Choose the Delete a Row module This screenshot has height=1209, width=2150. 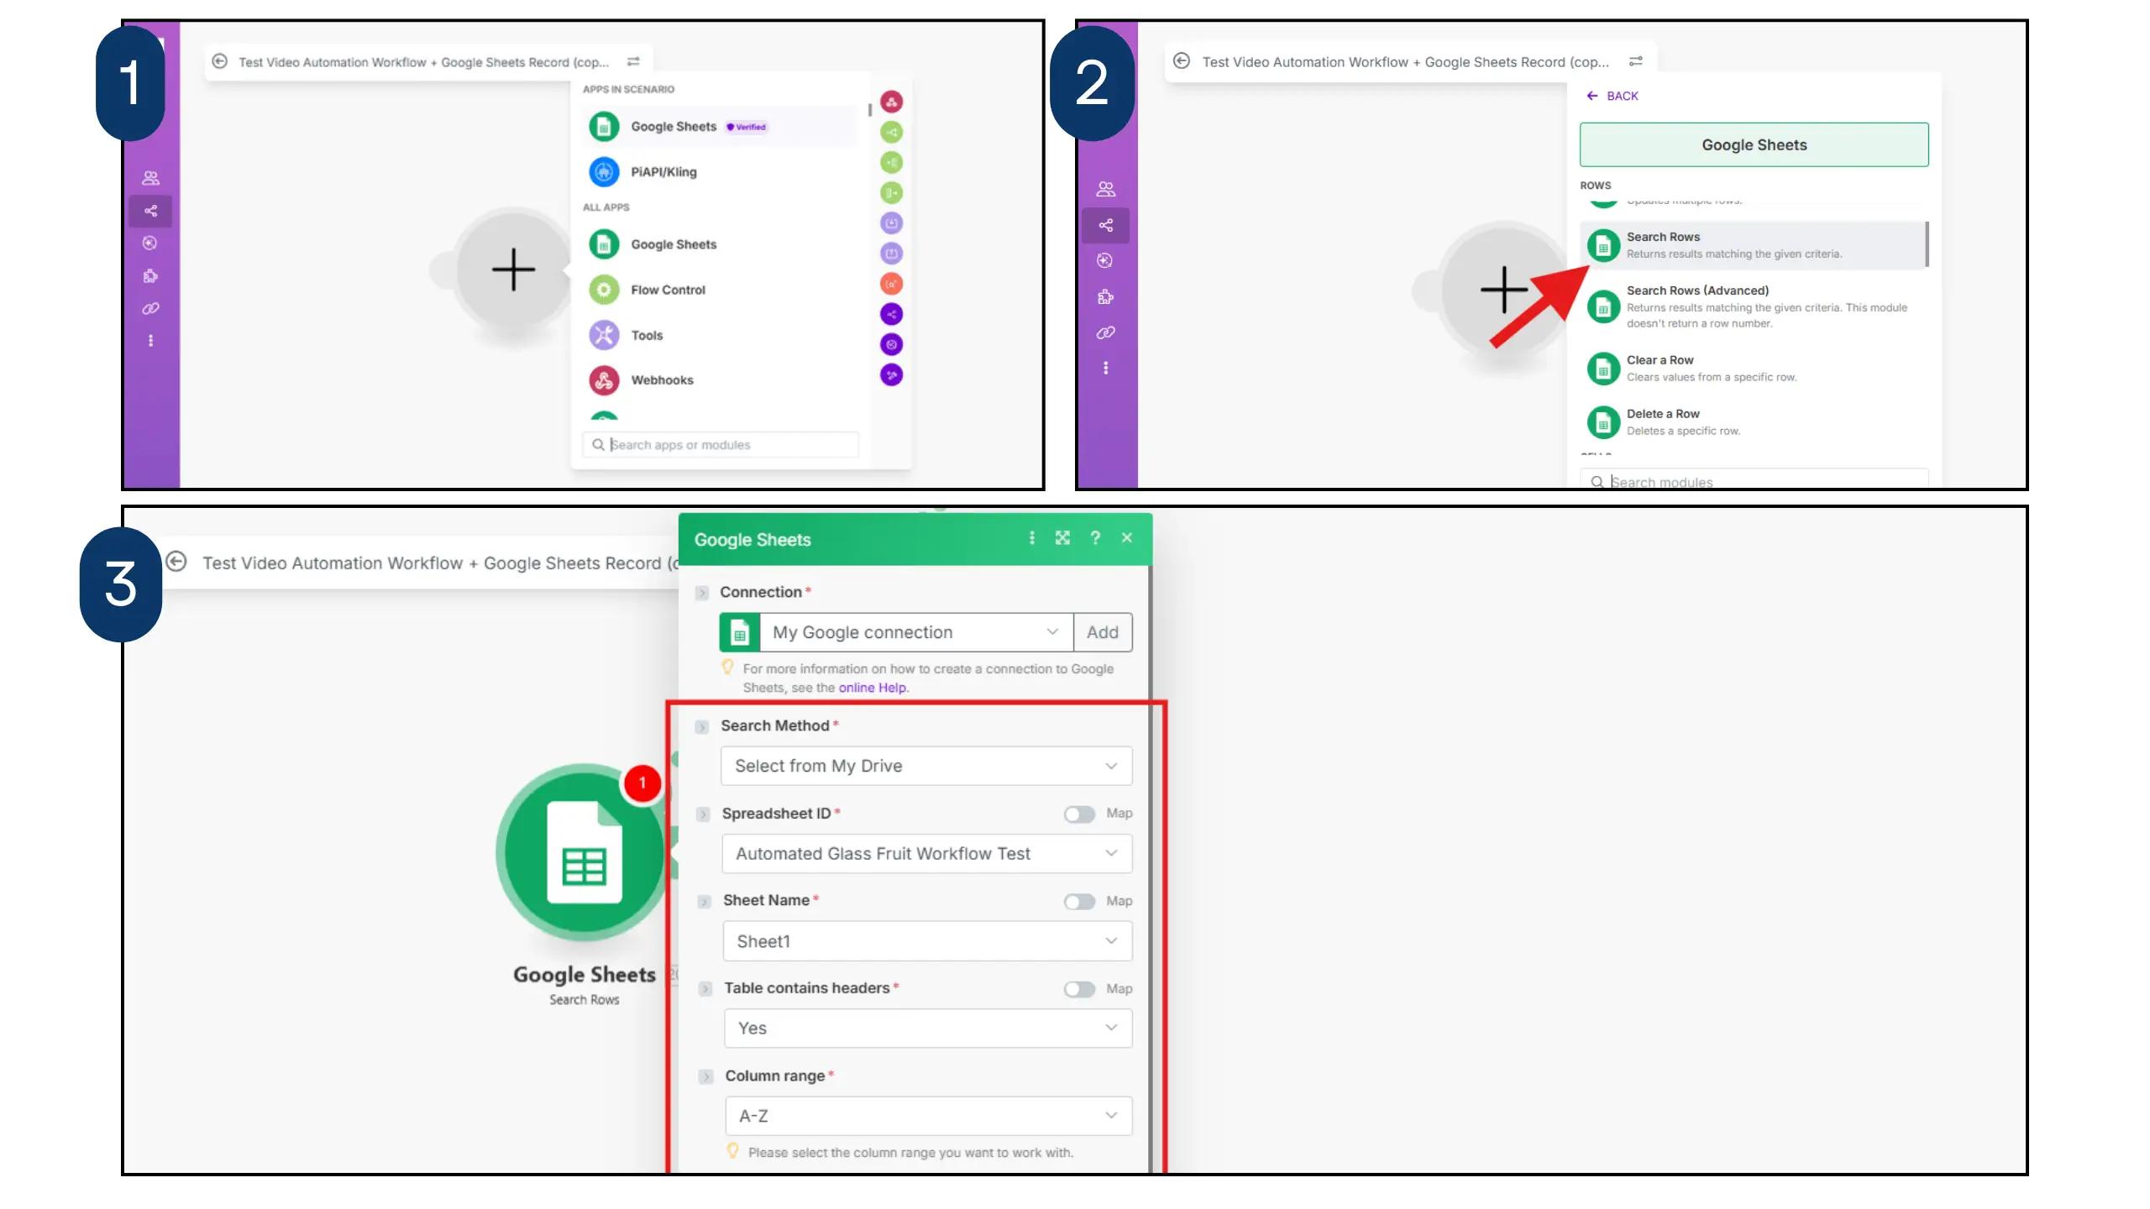1752,422
